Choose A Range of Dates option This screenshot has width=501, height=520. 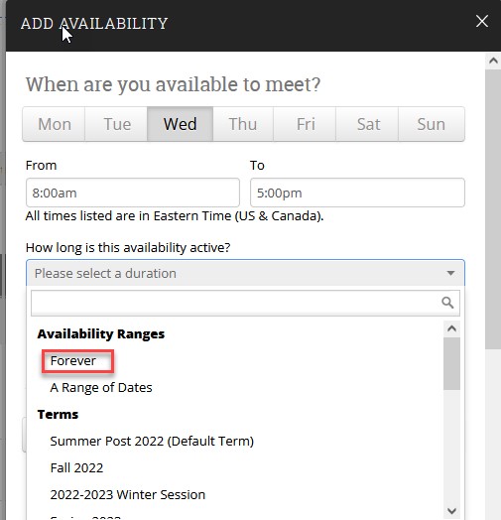101,387
